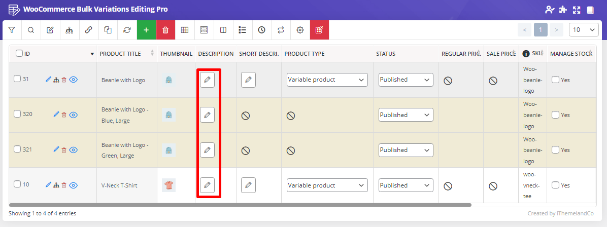Click the documentation book icon in header
The height and width of the screenshot is (227, 607).
pyautogui.click(x=590, y=10)
